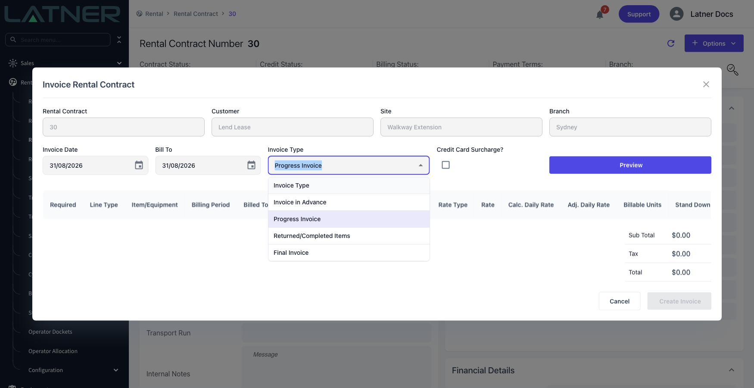Screen dimensions: 754x388
Task: Open Operator Allocation in sidebar
Action: [53, 351]
